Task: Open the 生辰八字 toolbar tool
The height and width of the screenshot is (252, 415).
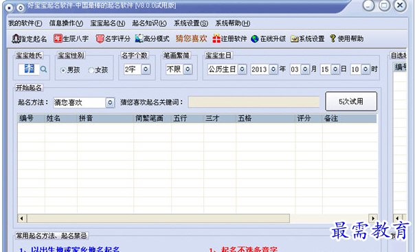Action: 71,39
